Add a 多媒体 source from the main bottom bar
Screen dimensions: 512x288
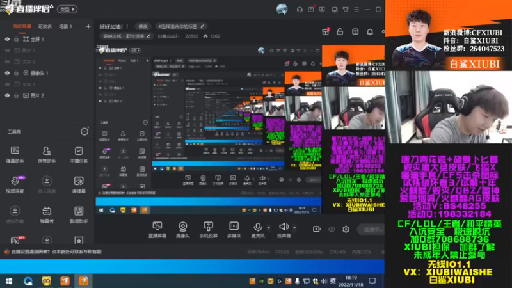tap(234, 229)
